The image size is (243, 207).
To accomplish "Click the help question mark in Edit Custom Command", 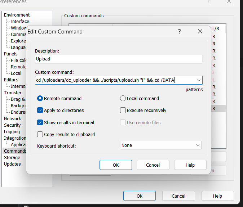I will (180, 32).
